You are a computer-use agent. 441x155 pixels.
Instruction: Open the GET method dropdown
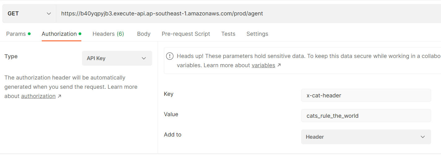coord(29,14)
